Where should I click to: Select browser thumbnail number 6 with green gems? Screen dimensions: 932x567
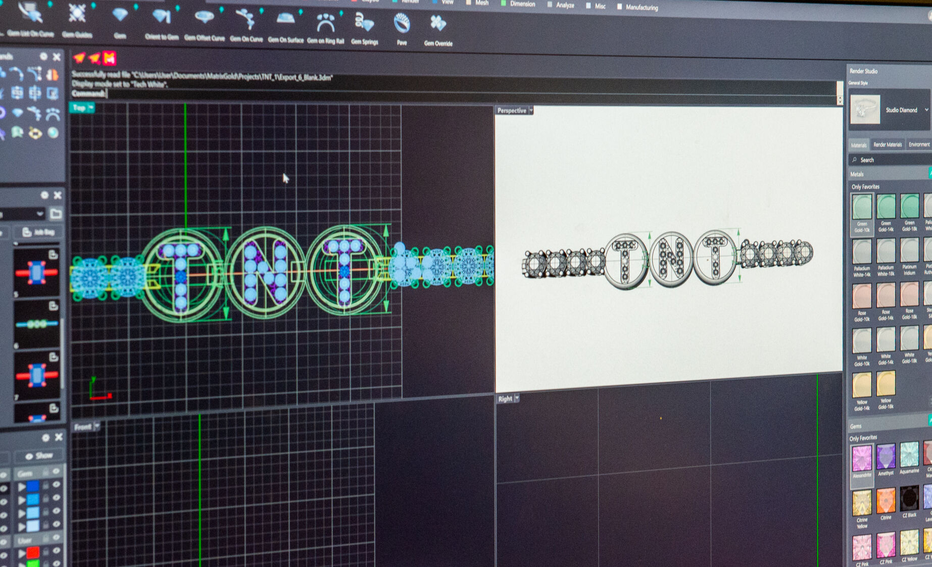[37, 325]
